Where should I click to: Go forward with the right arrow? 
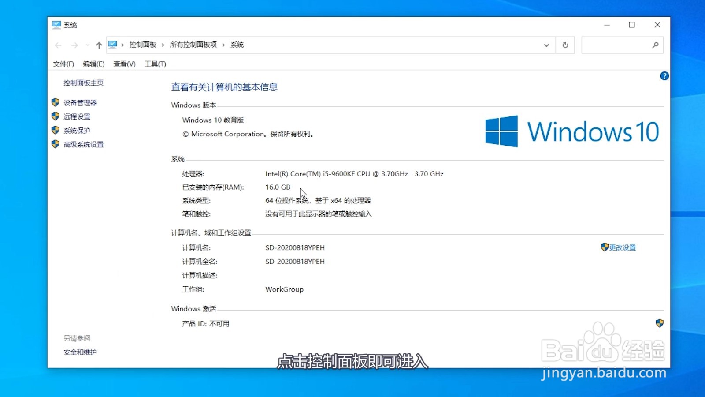pos(74,45)
